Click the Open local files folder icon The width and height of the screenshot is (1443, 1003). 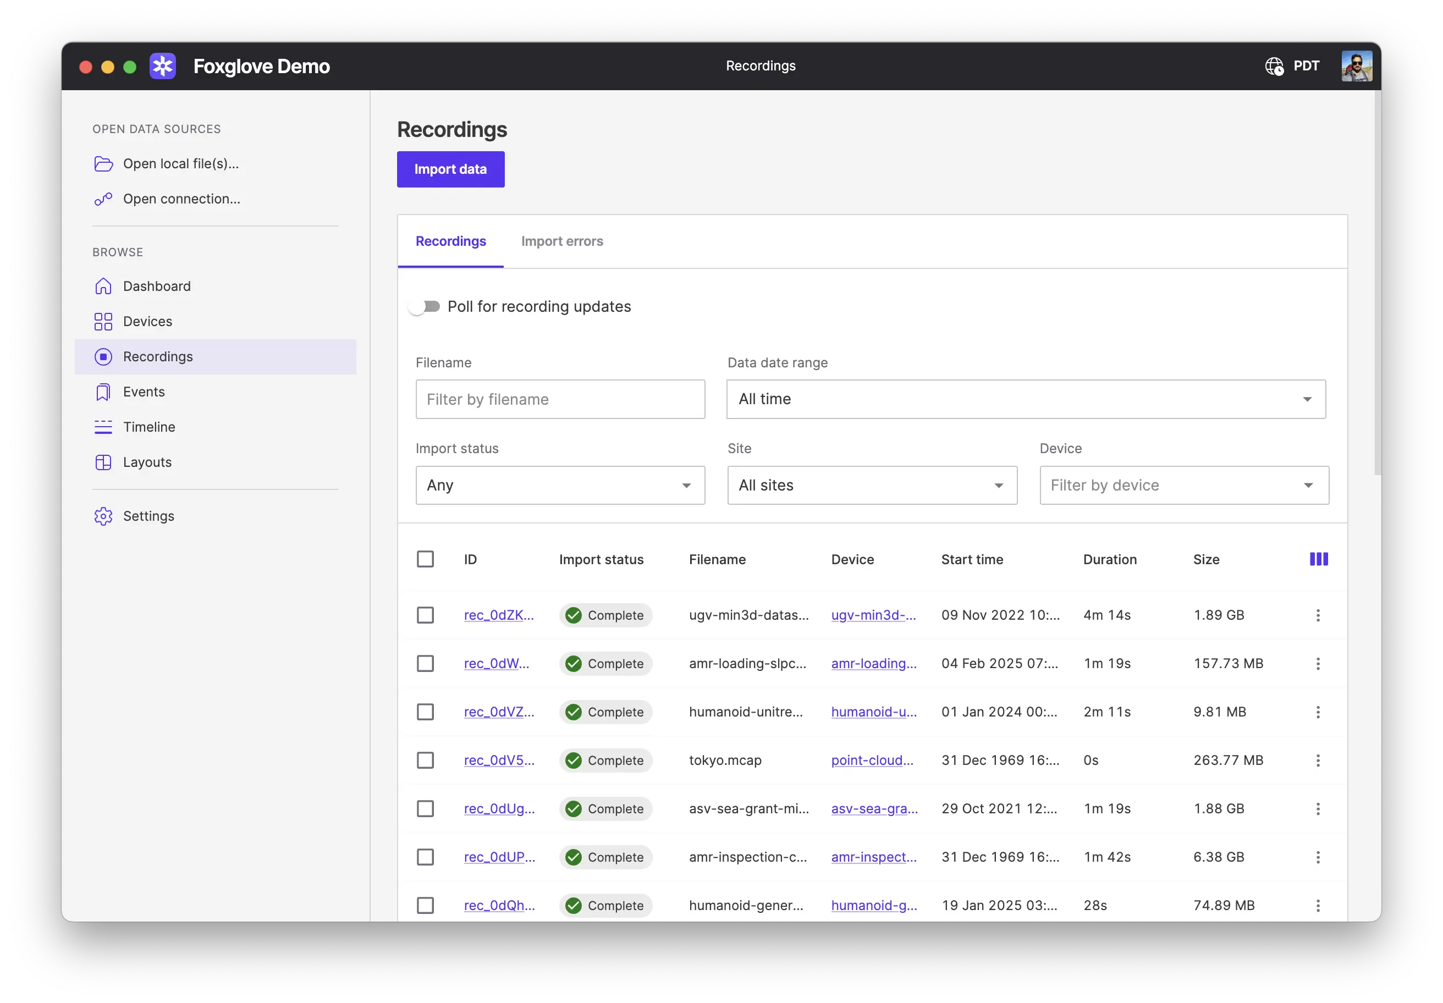coord(103,163)
